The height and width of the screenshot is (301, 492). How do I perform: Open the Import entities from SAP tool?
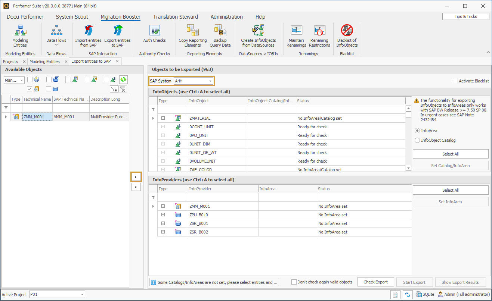[88, 35]
